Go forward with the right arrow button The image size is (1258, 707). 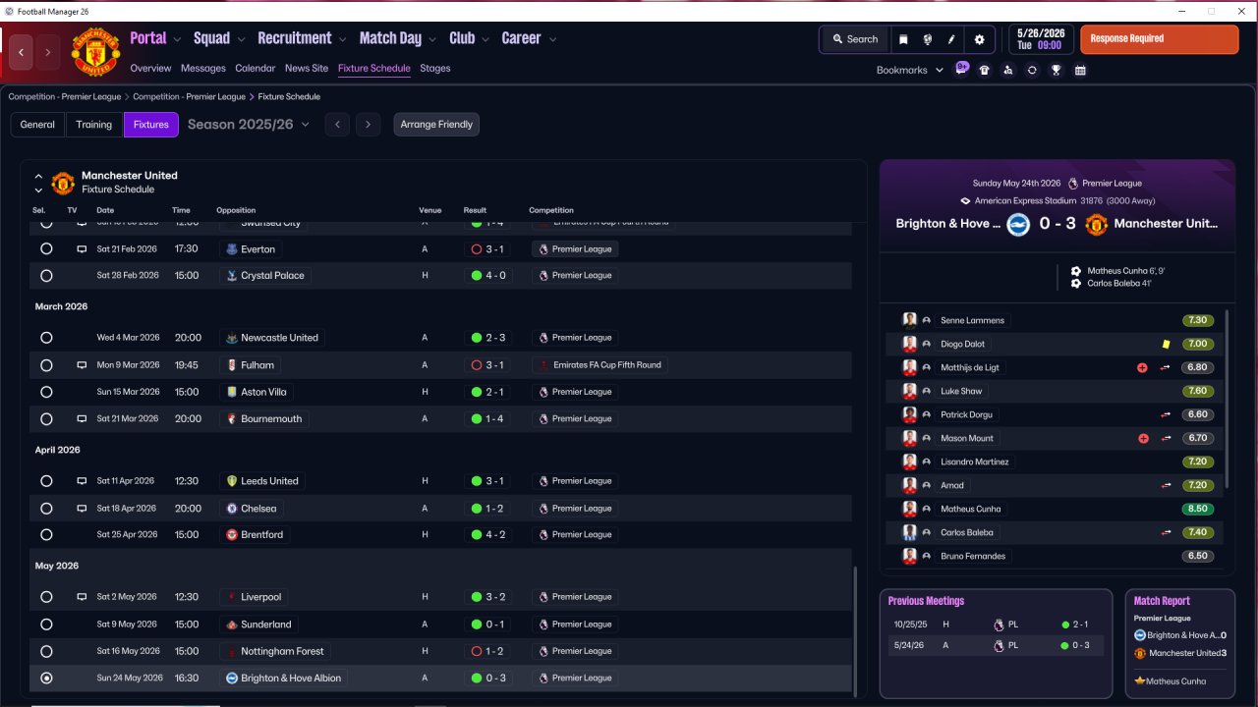coord(47,52)
